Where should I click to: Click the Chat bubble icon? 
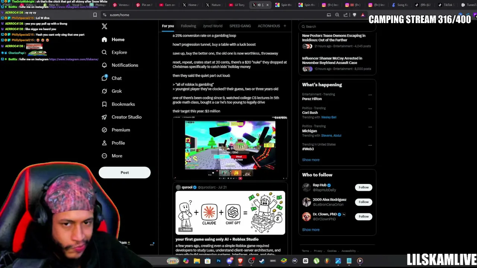(104, 78)
